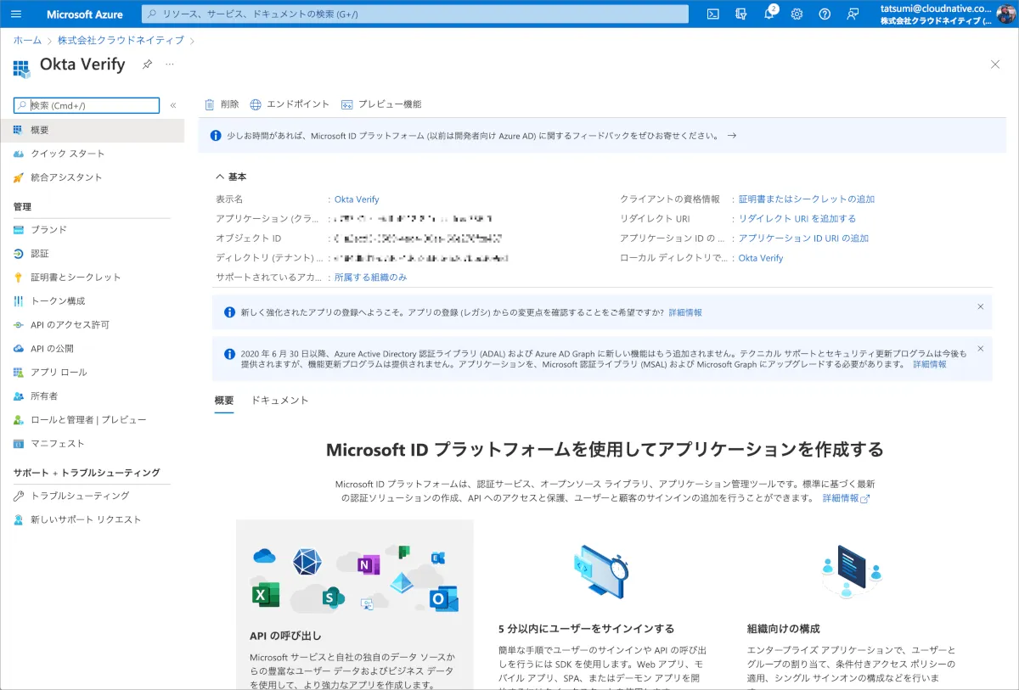Collapse the left sidebar menu

173,105
